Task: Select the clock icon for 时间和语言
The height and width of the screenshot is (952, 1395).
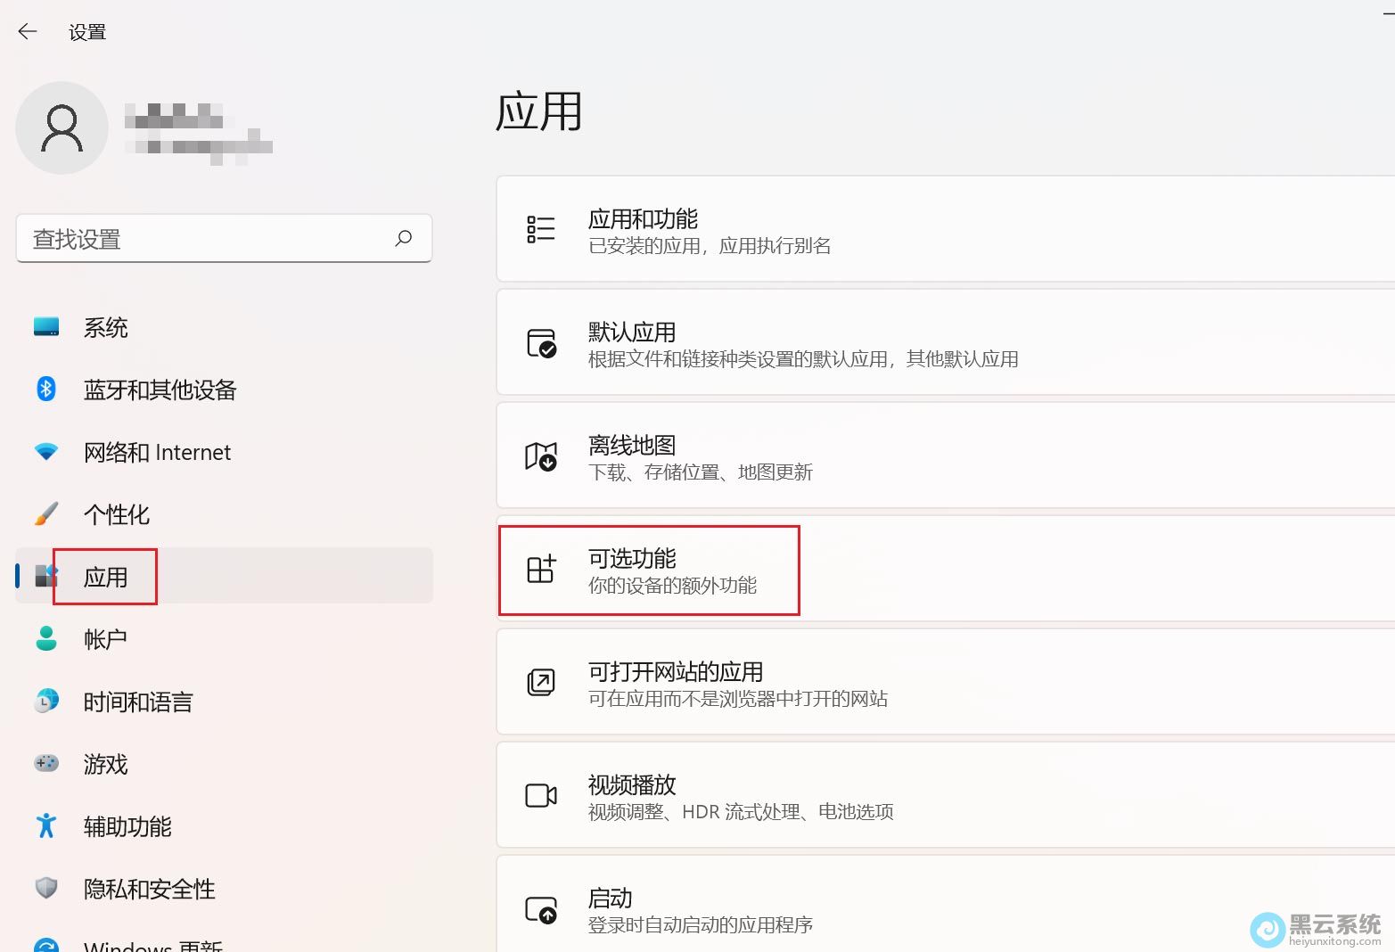Action: coord(45,702)
